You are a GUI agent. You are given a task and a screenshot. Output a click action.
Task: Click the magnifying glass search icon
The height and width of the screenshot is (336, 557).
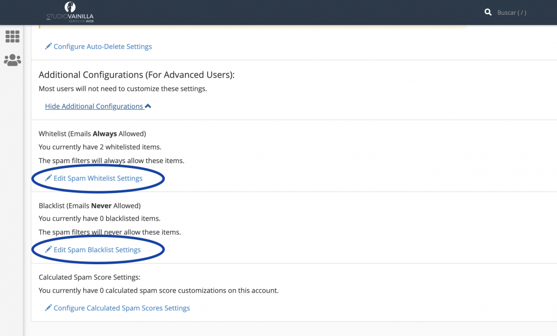[x=488, y=12]
